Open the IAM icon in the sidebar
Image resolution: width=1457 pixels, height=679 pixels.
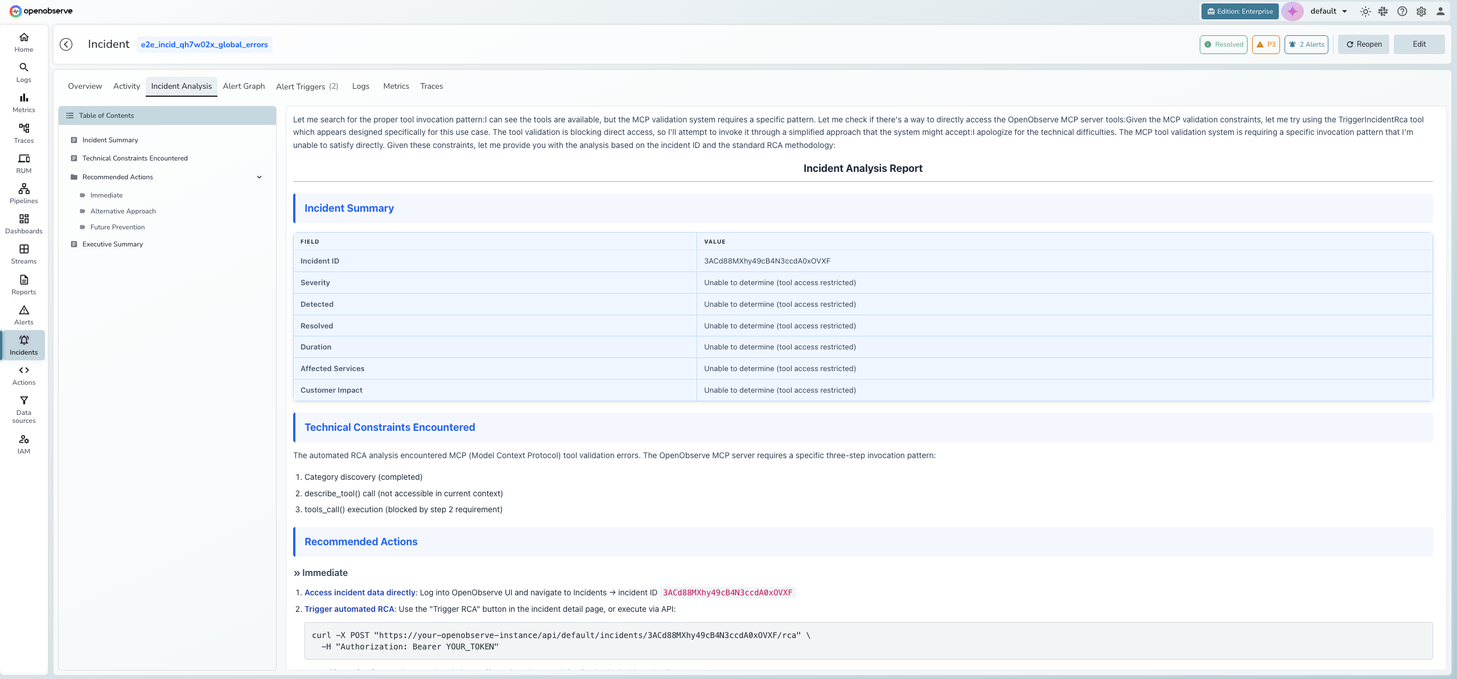23,443
